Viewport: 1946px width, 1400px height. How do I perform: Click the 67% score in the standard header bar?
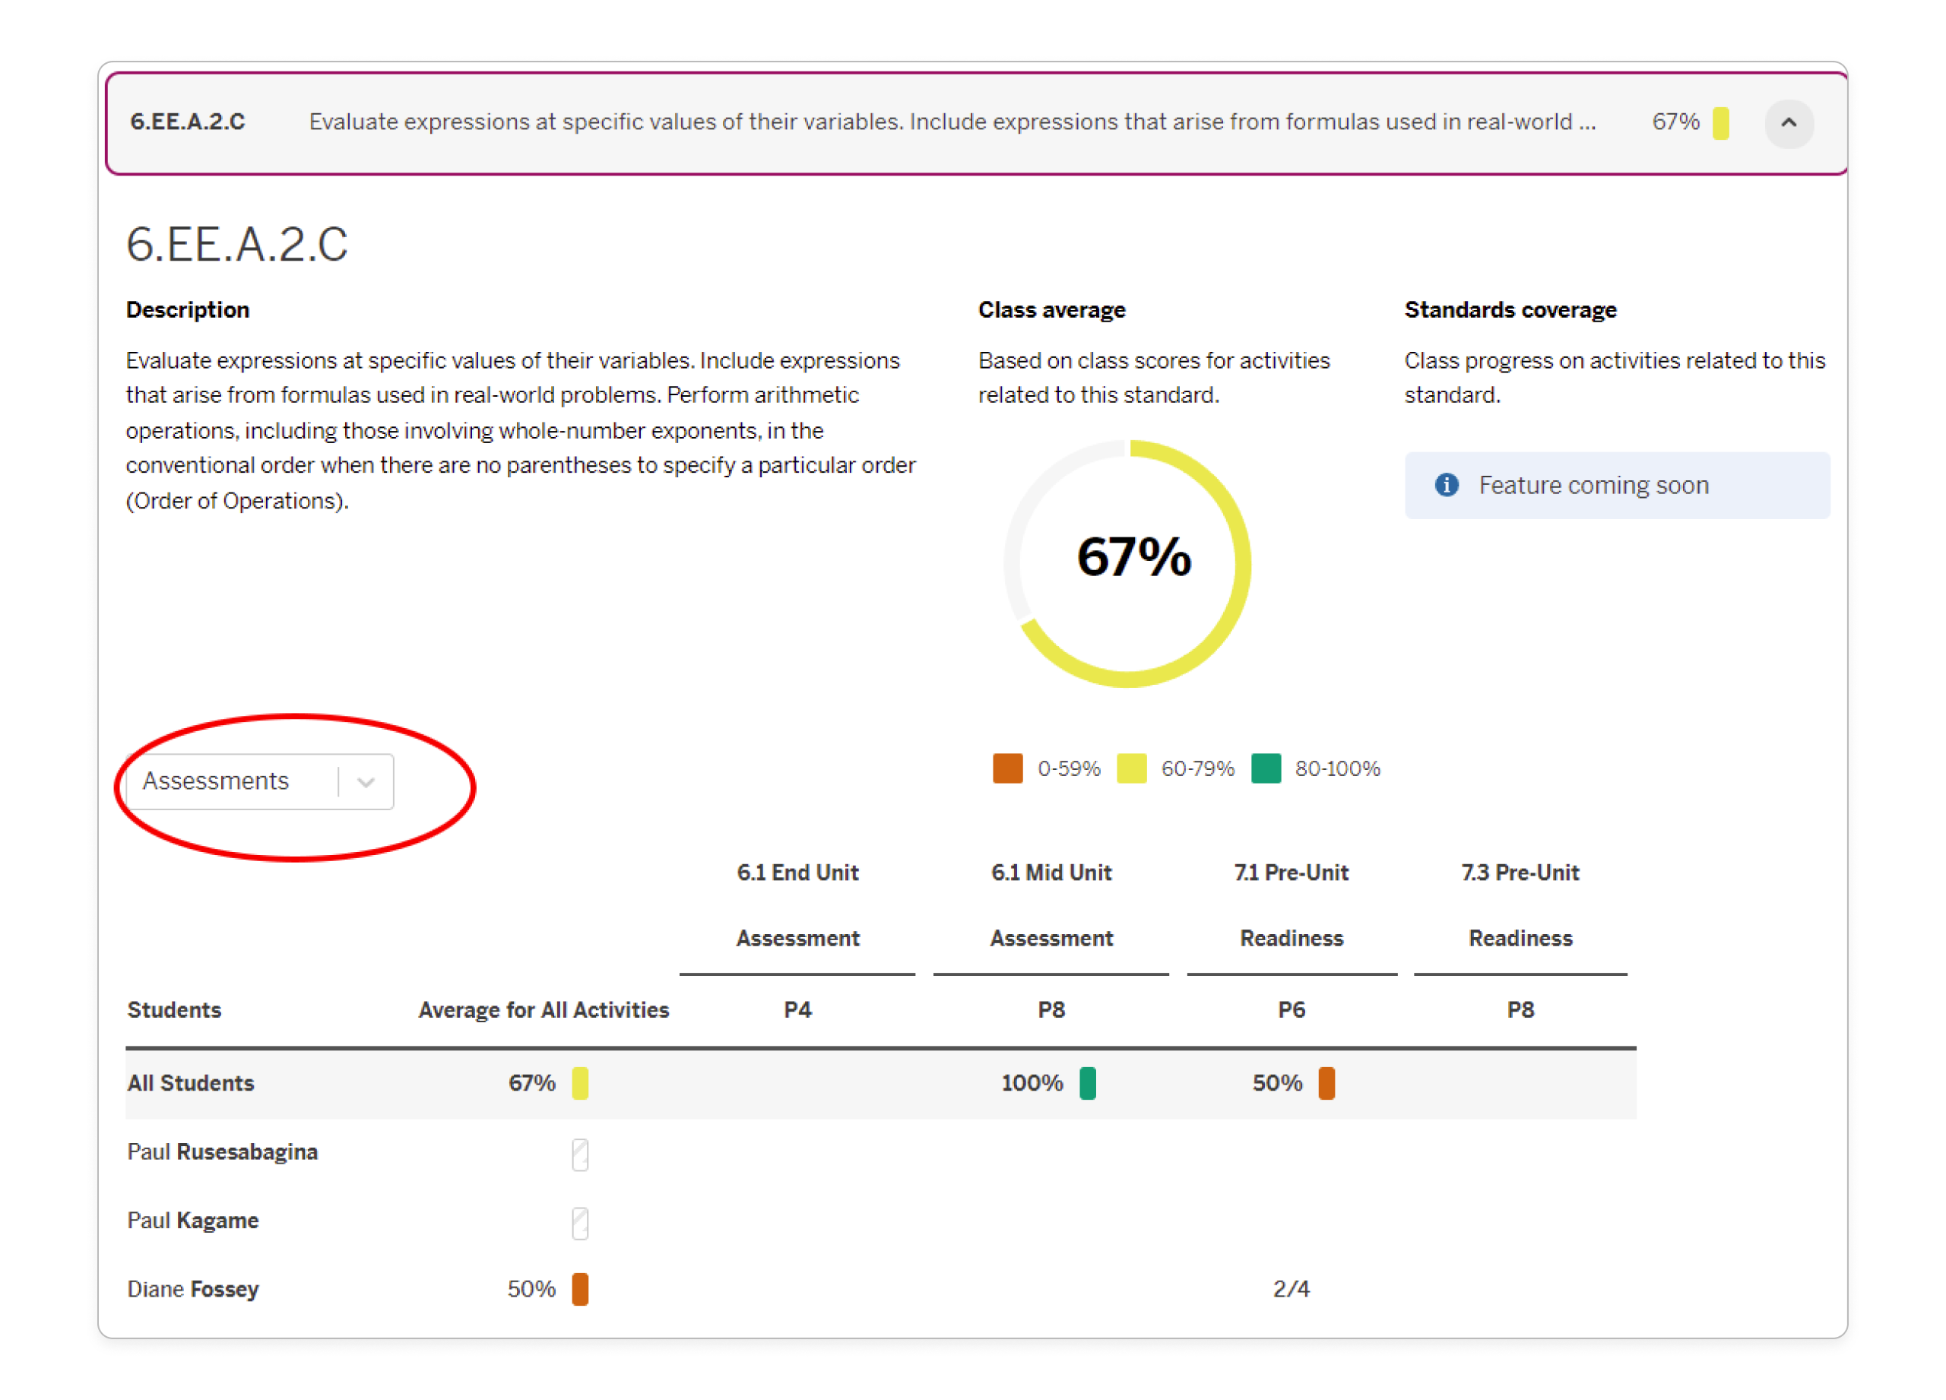click(1675, 121)
